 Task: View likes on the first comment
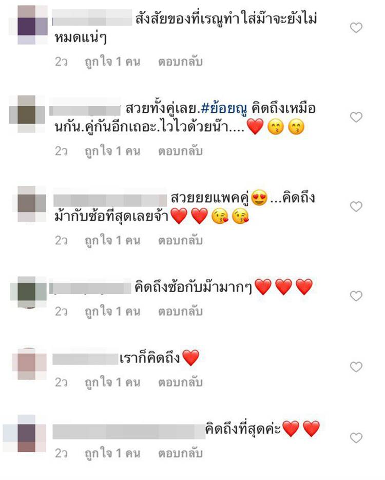pyautogui.click(x=112, y=62)
